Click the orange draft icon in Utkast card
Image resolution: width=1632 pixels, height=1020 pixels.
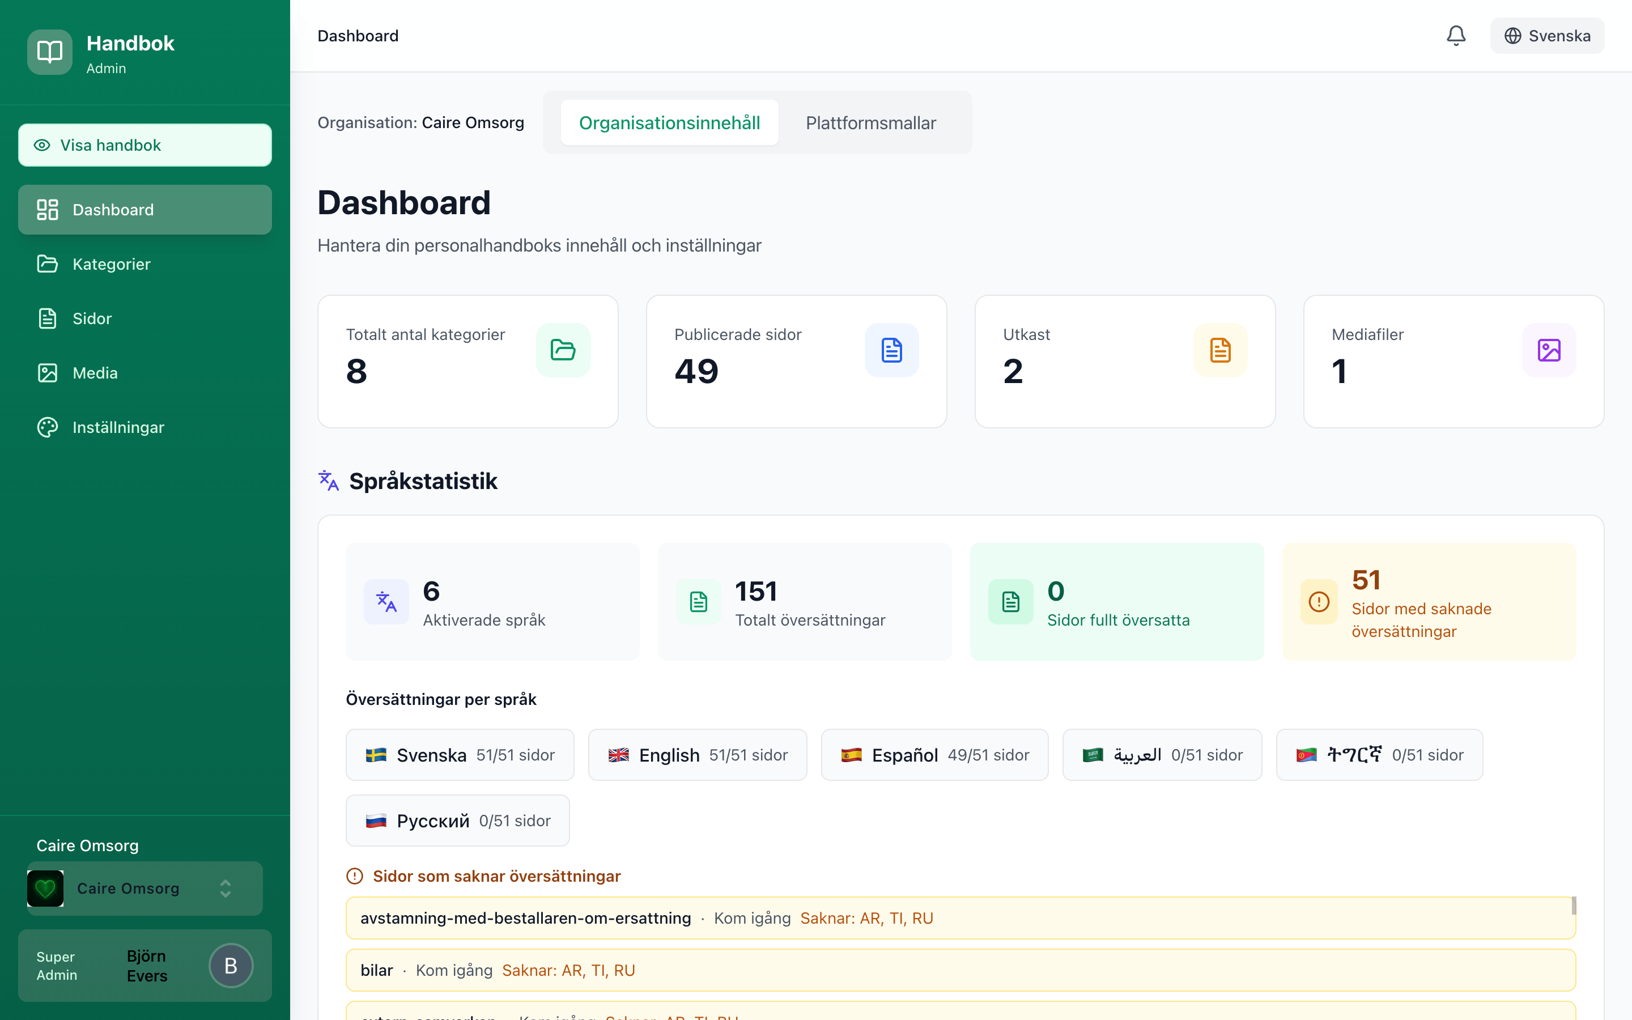1219,350
